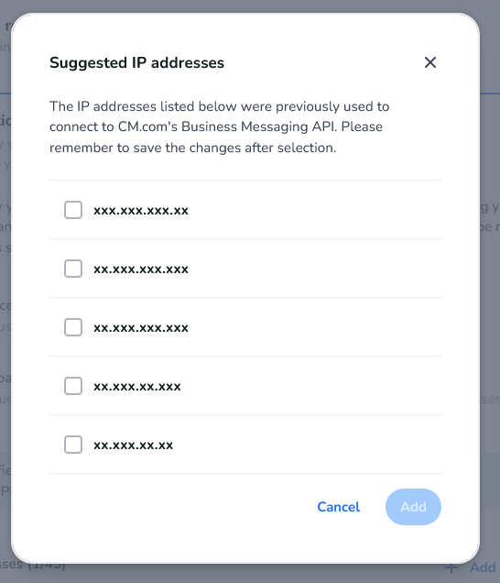Check the third IP address checkbox
The width and height of the screenshot is (500, 583).
73,327
